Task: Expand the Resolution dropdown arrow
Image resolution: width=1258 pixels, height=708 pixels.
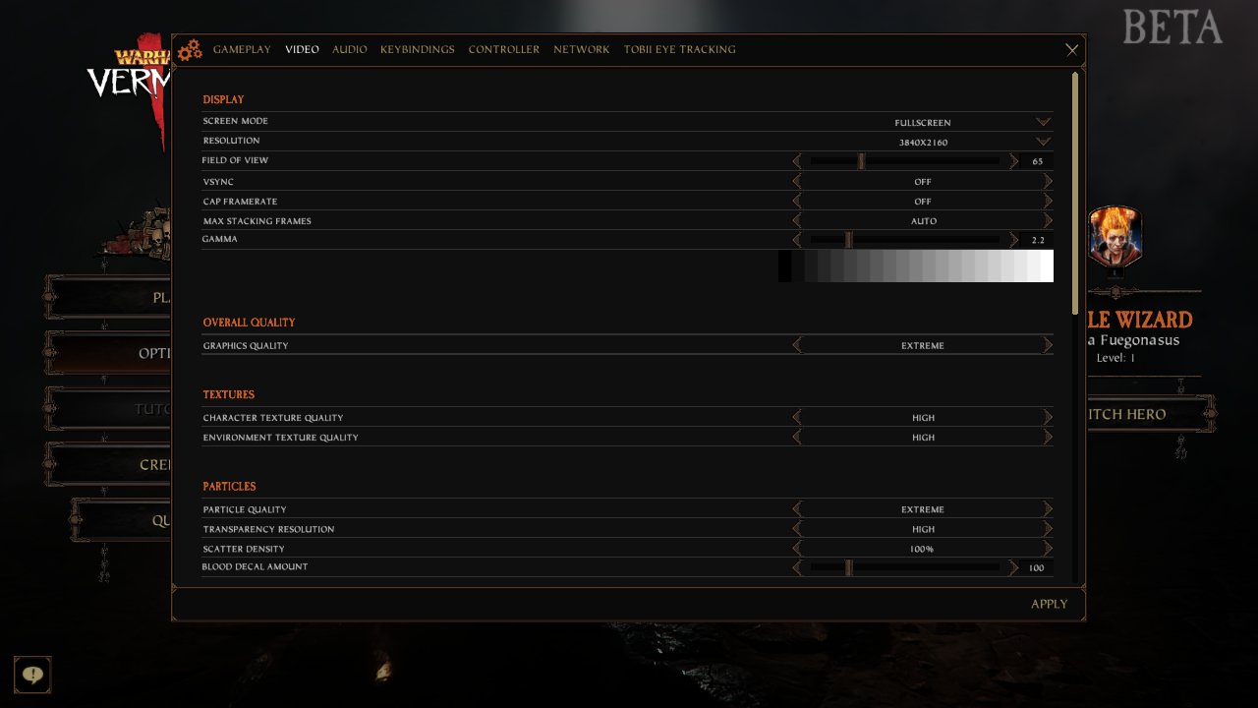Action: coord(1043,142)
